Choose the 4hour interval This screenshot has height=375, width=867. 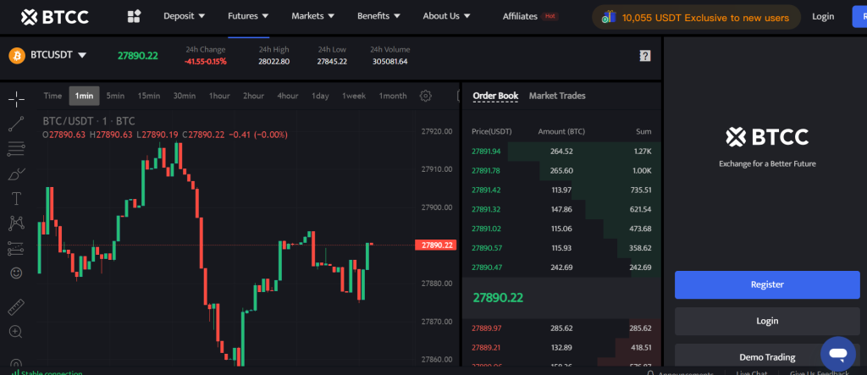pyautogui.click(x=288, y=96)
